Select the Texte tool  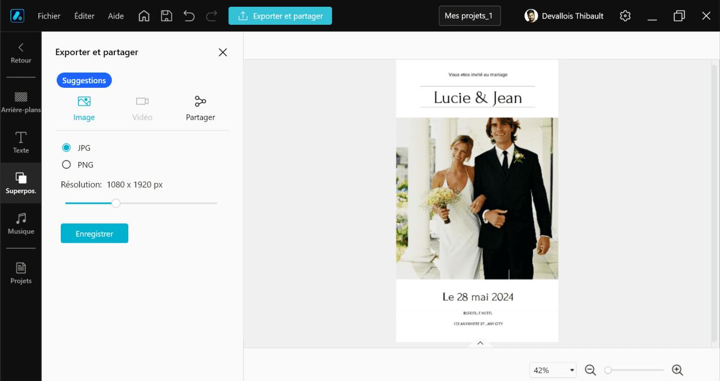pyautogui.click(x=21, y=143)
